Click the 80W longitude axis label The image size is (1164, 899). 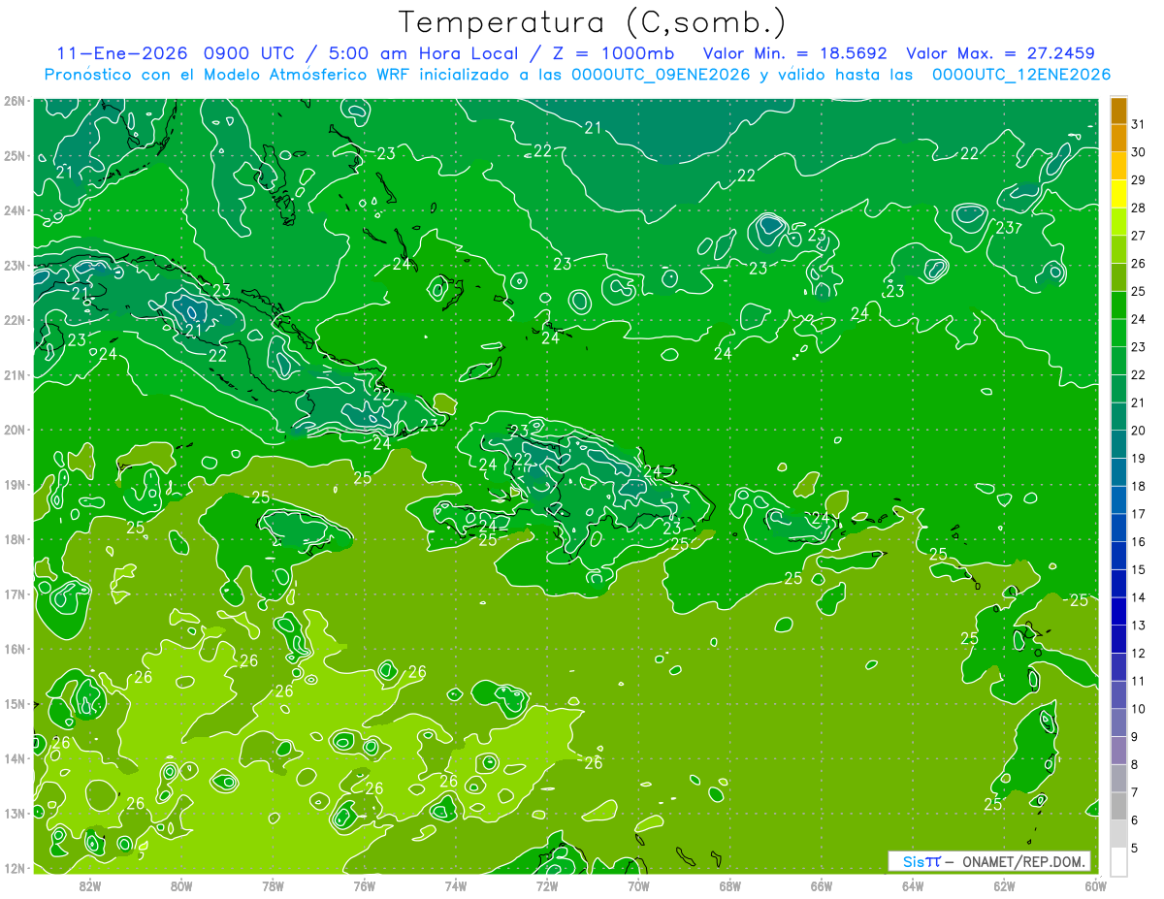click(181, 886)
